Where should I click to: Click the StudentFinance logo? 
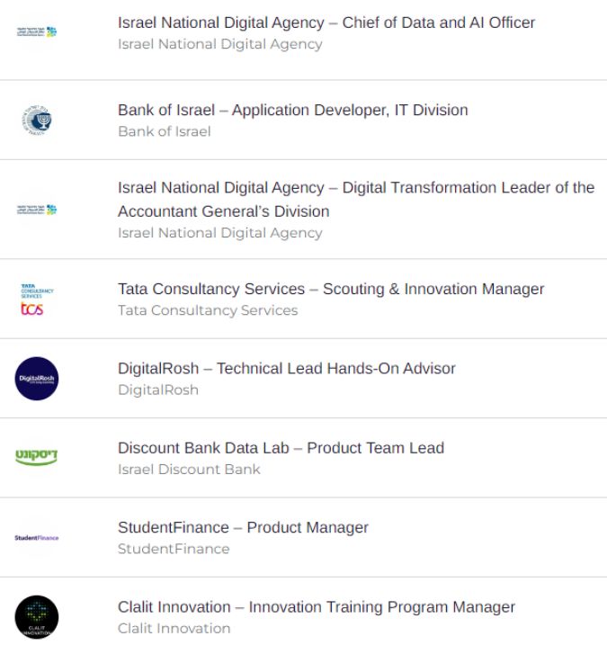pos(37,538)
